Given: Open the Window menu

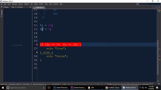Looking at the screenshot, I should click(x=56, y=4).
